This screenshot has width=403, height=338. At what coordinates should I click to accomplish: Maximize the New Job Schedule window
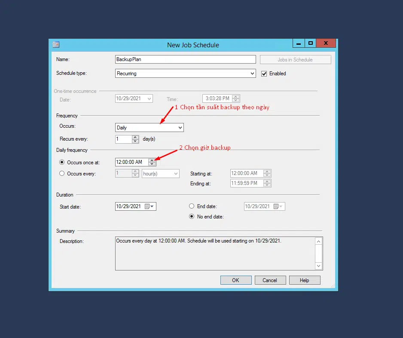pyautogui.click(x=311, y=43)
